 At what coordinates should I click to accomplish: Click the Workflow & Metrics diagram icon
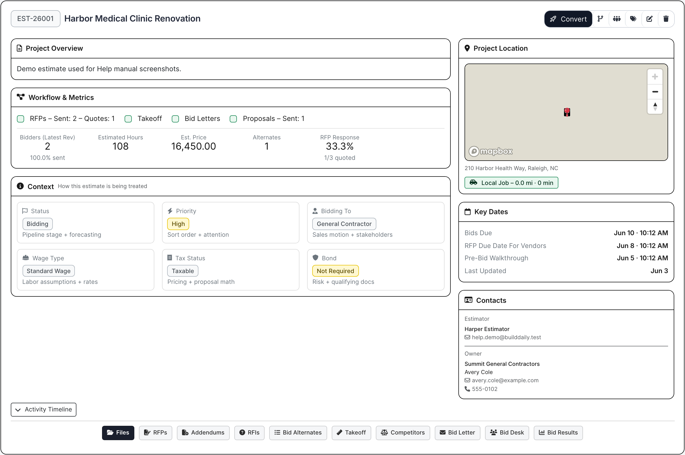pos(21,97)
